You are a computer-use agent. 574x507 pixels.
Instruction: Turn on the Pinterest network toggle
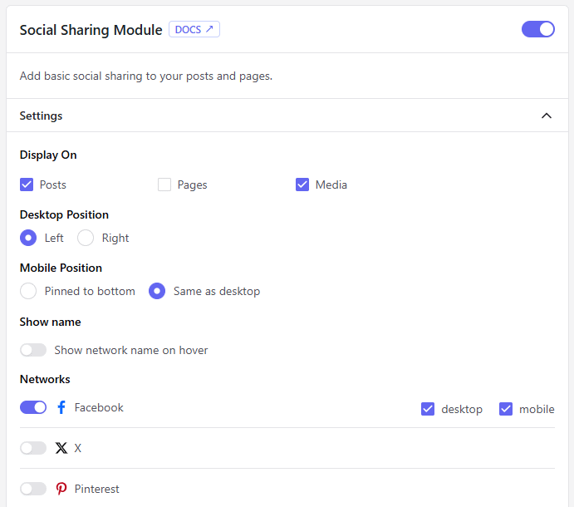[33, 489]
